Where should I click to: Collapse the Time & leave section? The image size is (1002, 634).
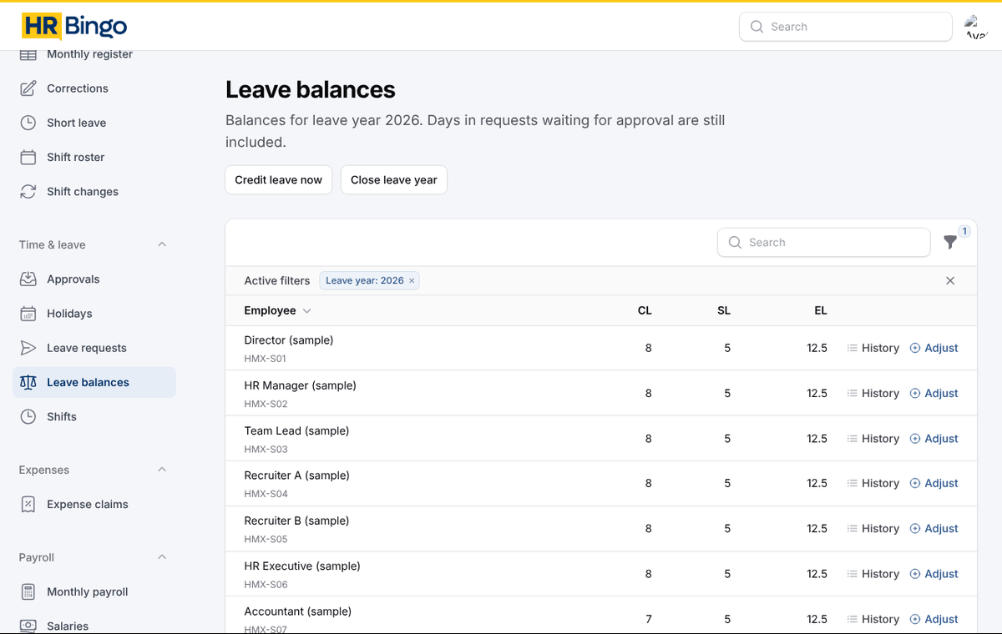coord(162,244)
